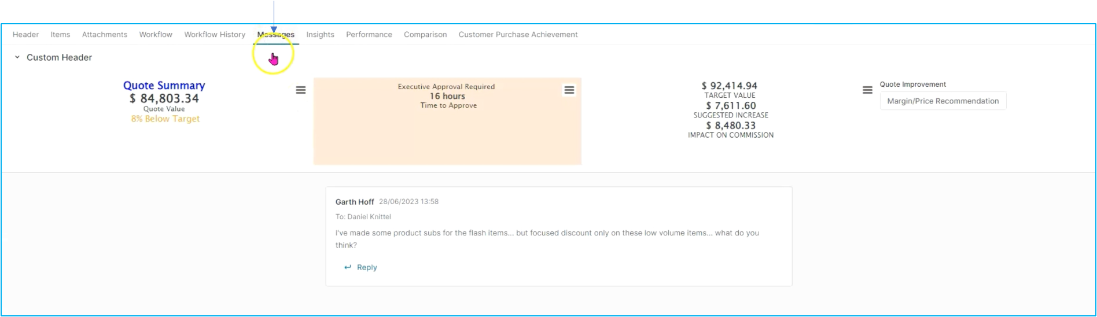The width and height of the screenshot is (1097, 317).
Task: Click the reply arrow icon
Action: (348, 267)
